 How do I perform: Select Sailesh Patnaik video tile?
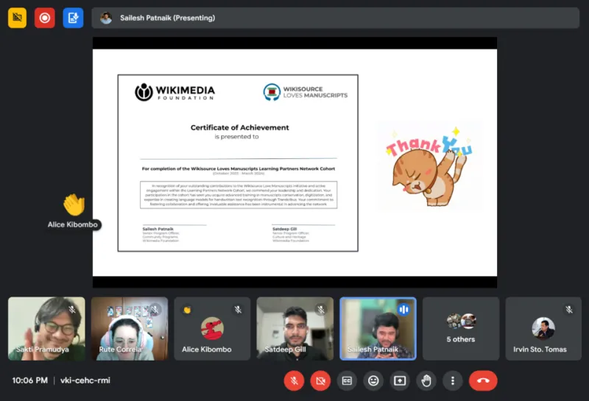pos(378,329)
